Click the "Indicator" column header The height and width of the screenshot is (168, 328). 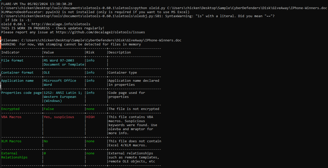(10, 52)
